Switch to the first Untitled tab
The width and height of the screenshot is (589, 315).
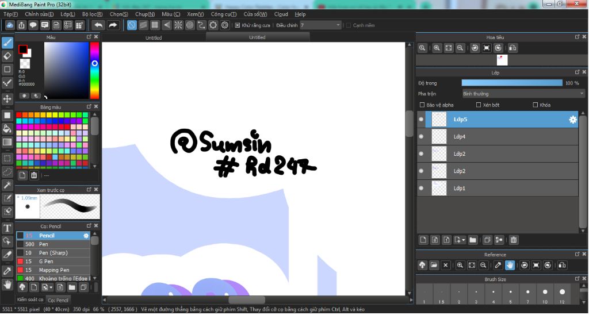(154, 37)
